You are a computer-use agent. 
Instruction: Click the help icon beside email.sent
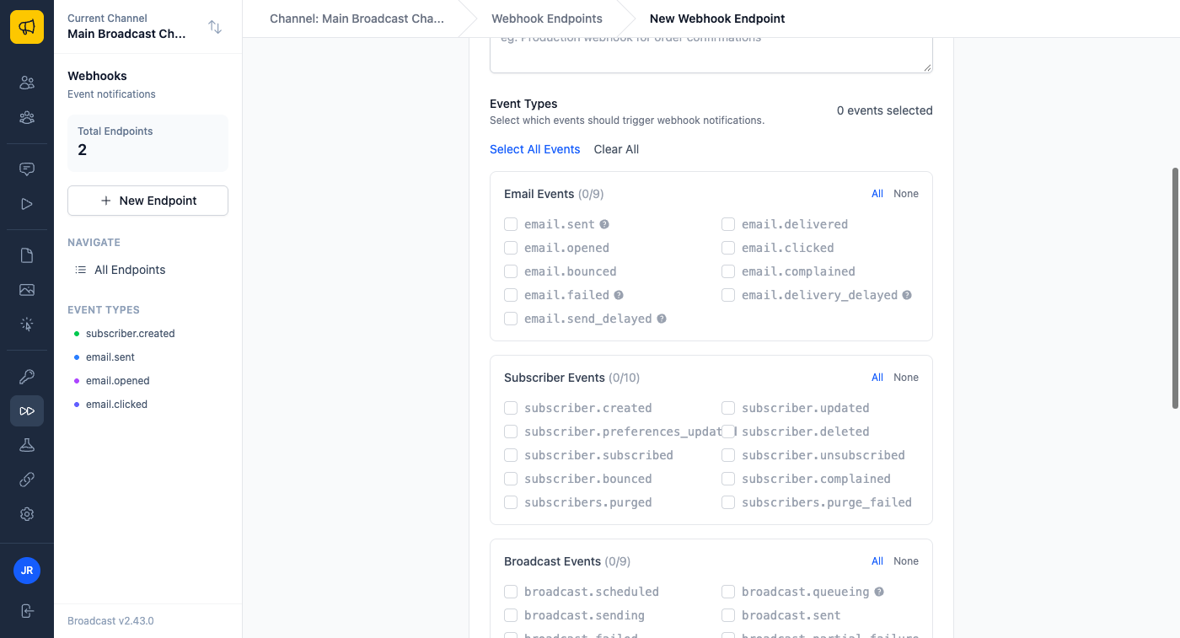pos(604,224)
